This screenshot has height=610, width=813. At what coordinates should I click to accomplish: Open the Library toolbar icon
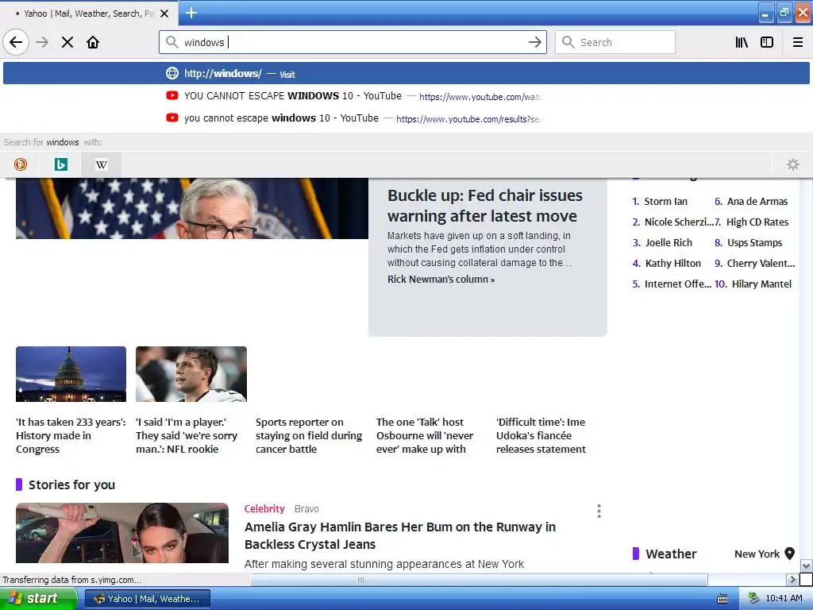click(x=742, y=42)
